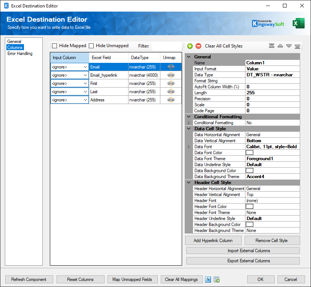The image size is (311, 287).
Task: Click the move-down arrow icon
Action: [x=289, y=46]
